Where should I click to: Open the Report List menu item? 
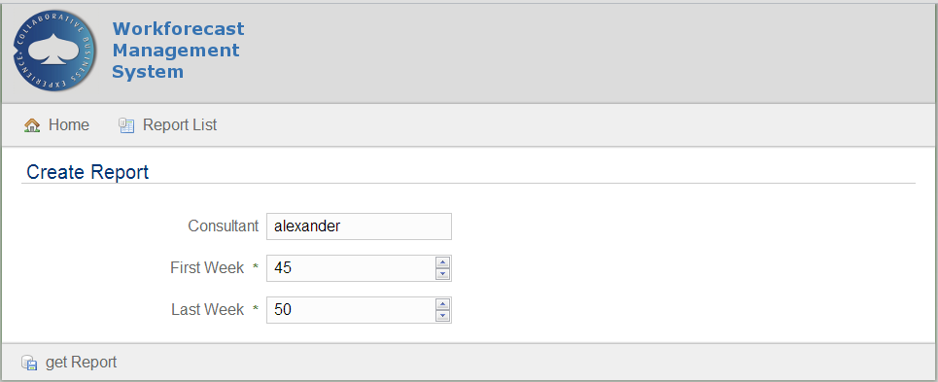point(168,125)
